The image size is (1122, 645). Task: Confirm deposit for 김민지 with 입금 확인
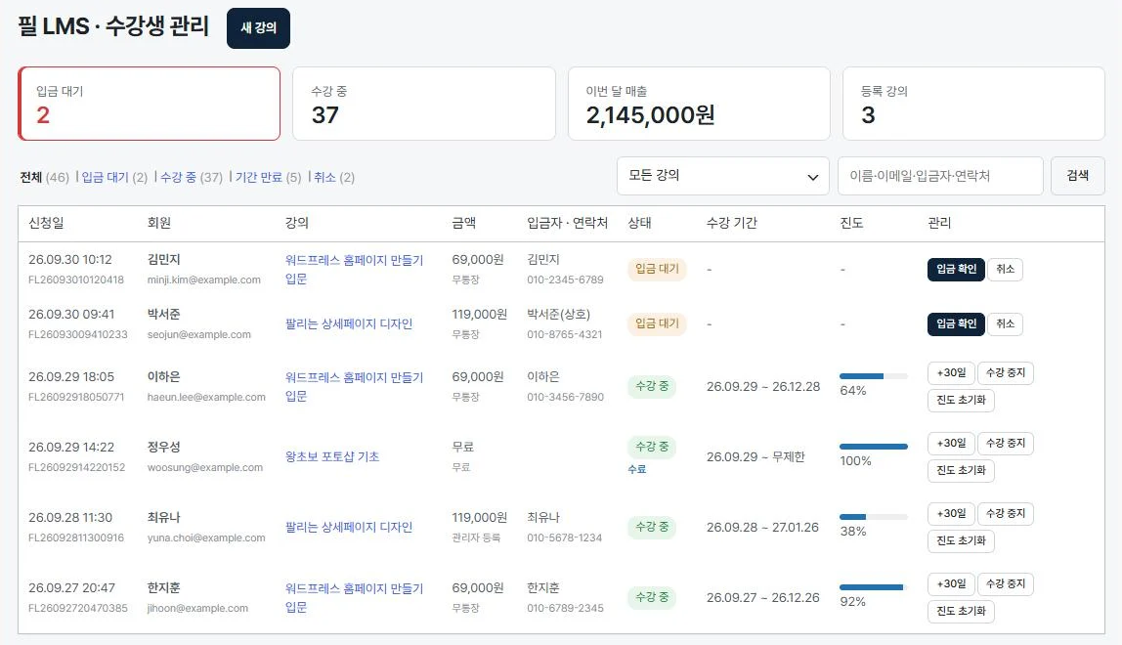click(956, 269)
